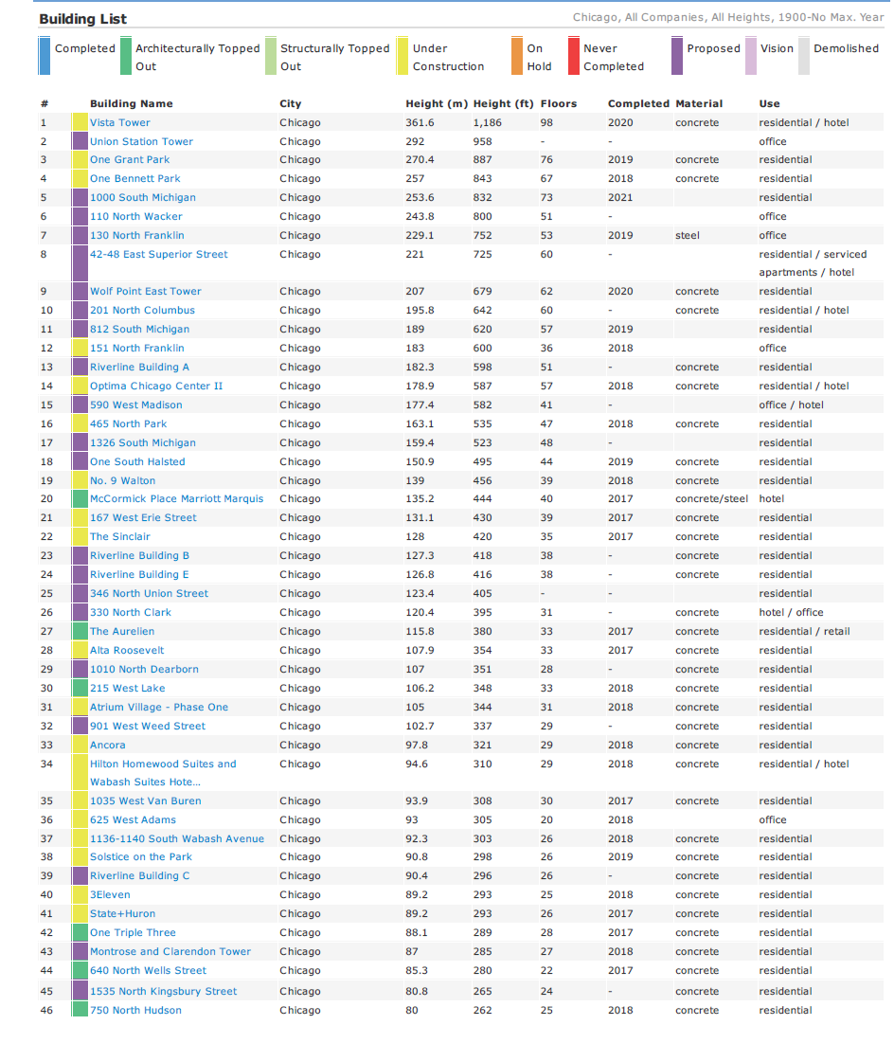This screenshot has height=1043, width=894.
Task: Open Union Station Tower link
Action: (x=141, y=142)
